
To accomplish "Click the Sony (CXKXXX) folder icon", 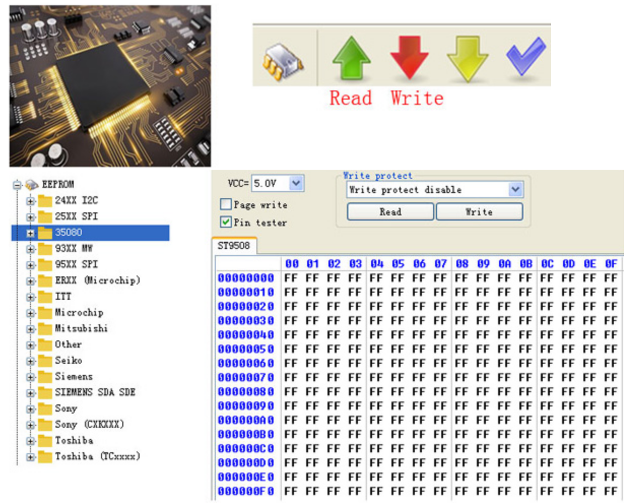I will click(x=45, y=425).
